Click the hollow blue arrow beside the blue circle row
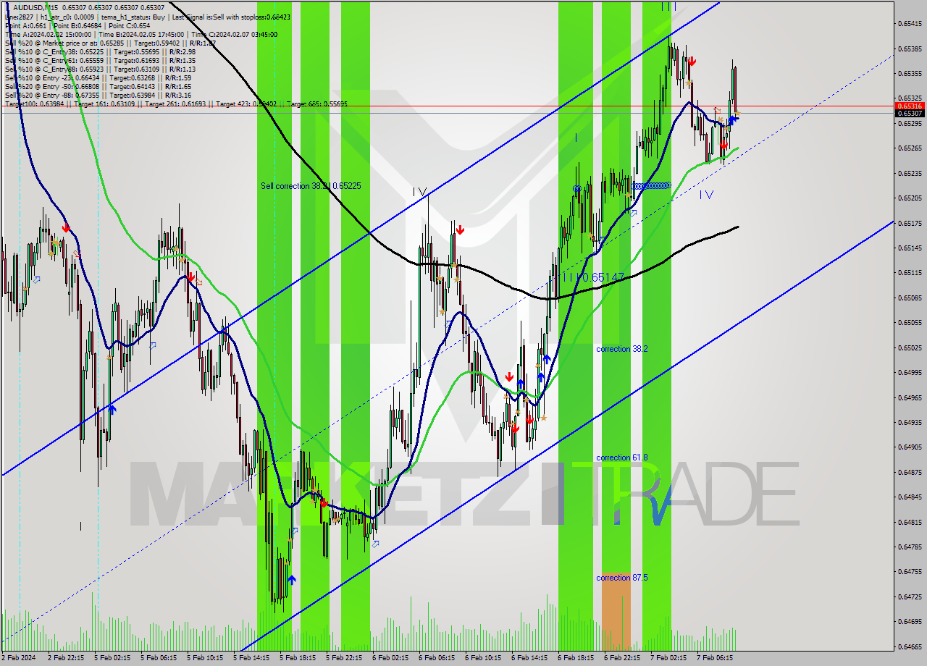 click(x=633, y=212)
